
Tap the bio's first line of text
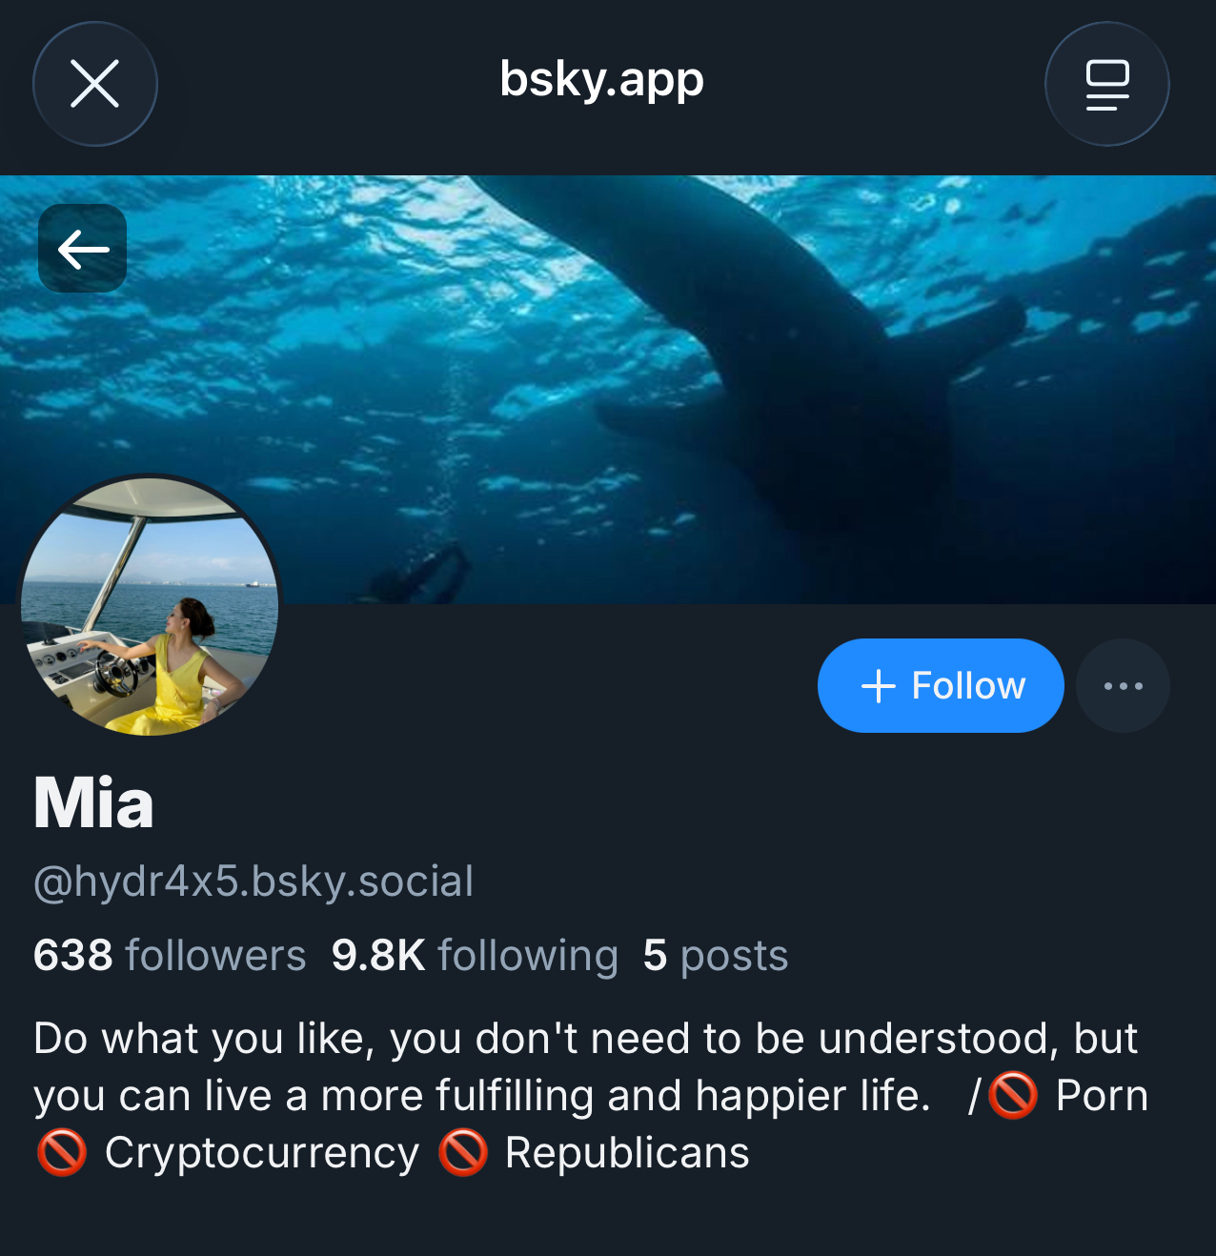pos(585,1039)
